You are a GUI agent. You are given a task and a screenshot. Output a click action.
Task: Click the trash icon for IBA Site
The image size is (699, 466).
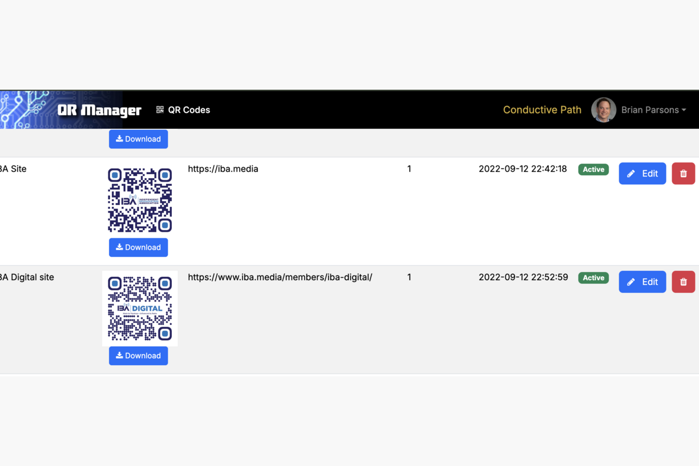coord(683,173)
